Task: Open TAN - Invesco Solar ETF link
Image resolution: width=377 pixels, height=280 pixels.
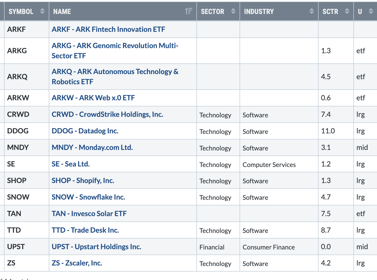Action: coord(89,214)
